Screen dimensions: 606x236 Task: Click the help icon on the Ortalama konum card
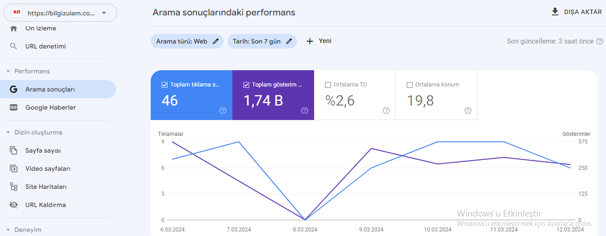click(x=468, y=111)
